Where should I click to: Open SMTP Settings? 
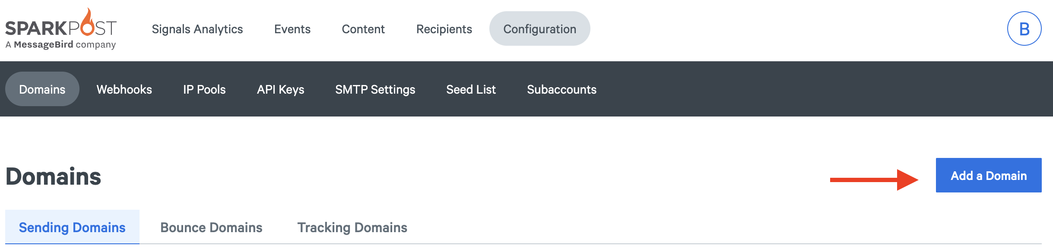click(375, 89)
